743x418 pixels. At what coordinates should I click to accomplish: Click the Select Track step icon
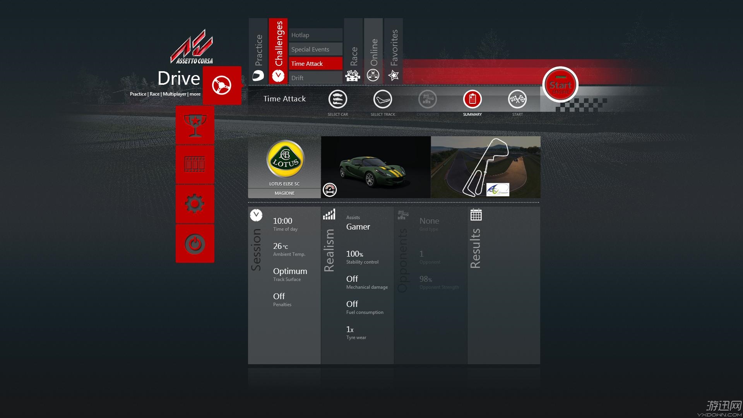click(x=382, y=99)
